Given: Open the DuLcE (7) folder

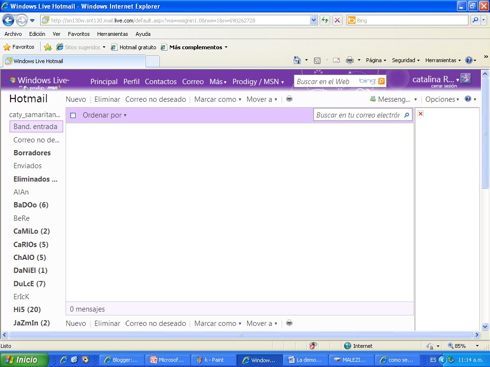Looking at the screenshot, I should (x=29, y=284).
